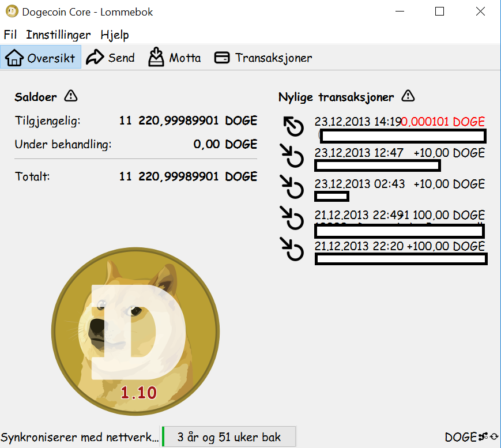This screenshot has width=501, height=448.
Task: Click the sync spinner icon in status bar
Action: click(x=494, y=436)
